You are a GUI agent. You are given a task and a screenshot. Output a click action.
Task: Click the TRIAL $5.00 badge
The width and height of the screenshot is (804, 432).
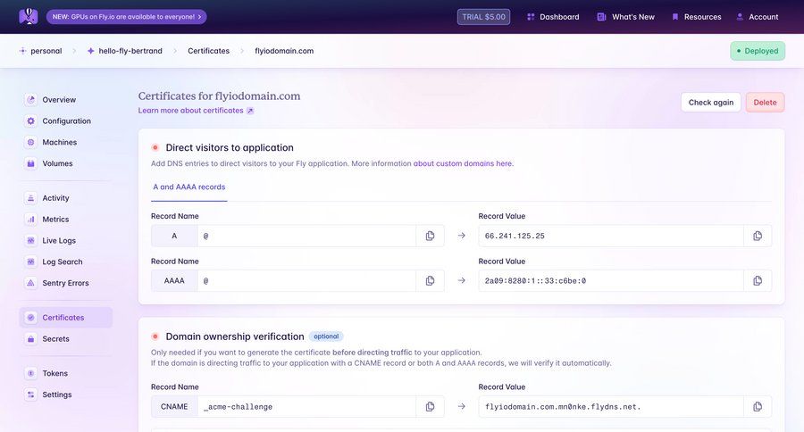pyautogui.click(x=483, y=17)
